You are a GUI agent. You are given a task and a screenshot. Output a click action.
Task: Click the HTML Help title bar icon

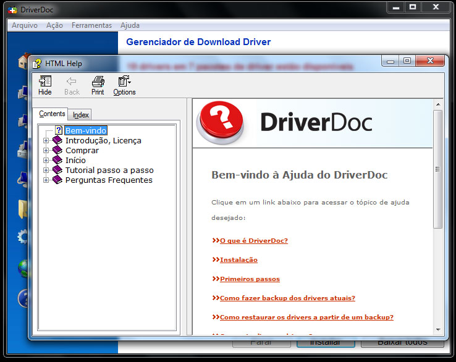[x=37, y=64]
